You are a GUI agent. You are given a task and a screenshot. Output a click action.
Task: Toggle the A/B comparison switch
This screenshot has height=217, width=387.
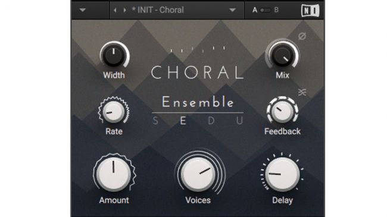click(x=266, y=10)
